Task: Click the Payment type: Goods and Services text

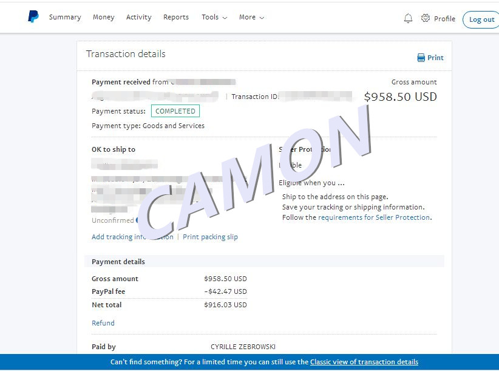Action: coord(148,126)
